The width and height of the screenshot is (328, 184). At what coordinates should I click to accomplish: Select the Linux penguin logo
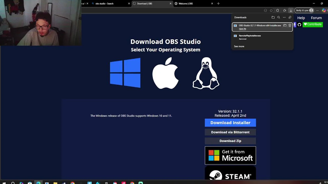(206, 73)
